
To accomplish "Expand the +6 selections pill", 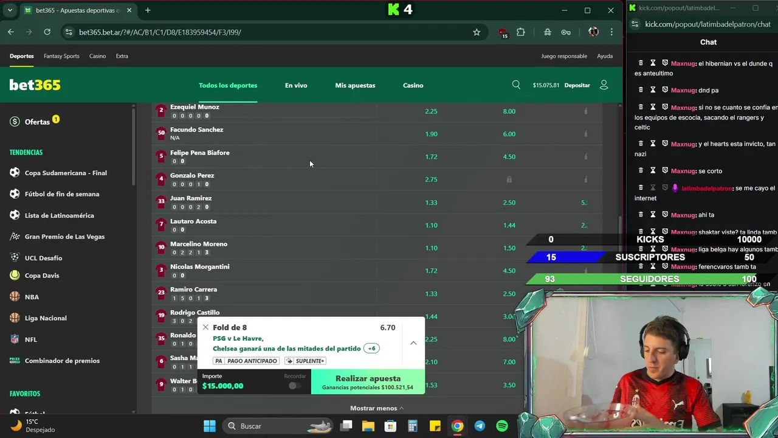I will pos(371,349).
